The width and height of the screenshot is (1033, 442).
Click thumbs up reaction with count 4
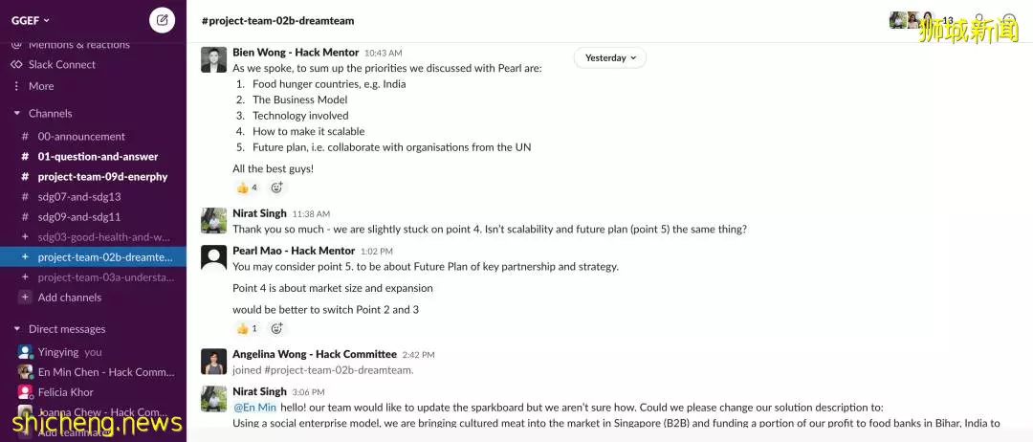247,188
